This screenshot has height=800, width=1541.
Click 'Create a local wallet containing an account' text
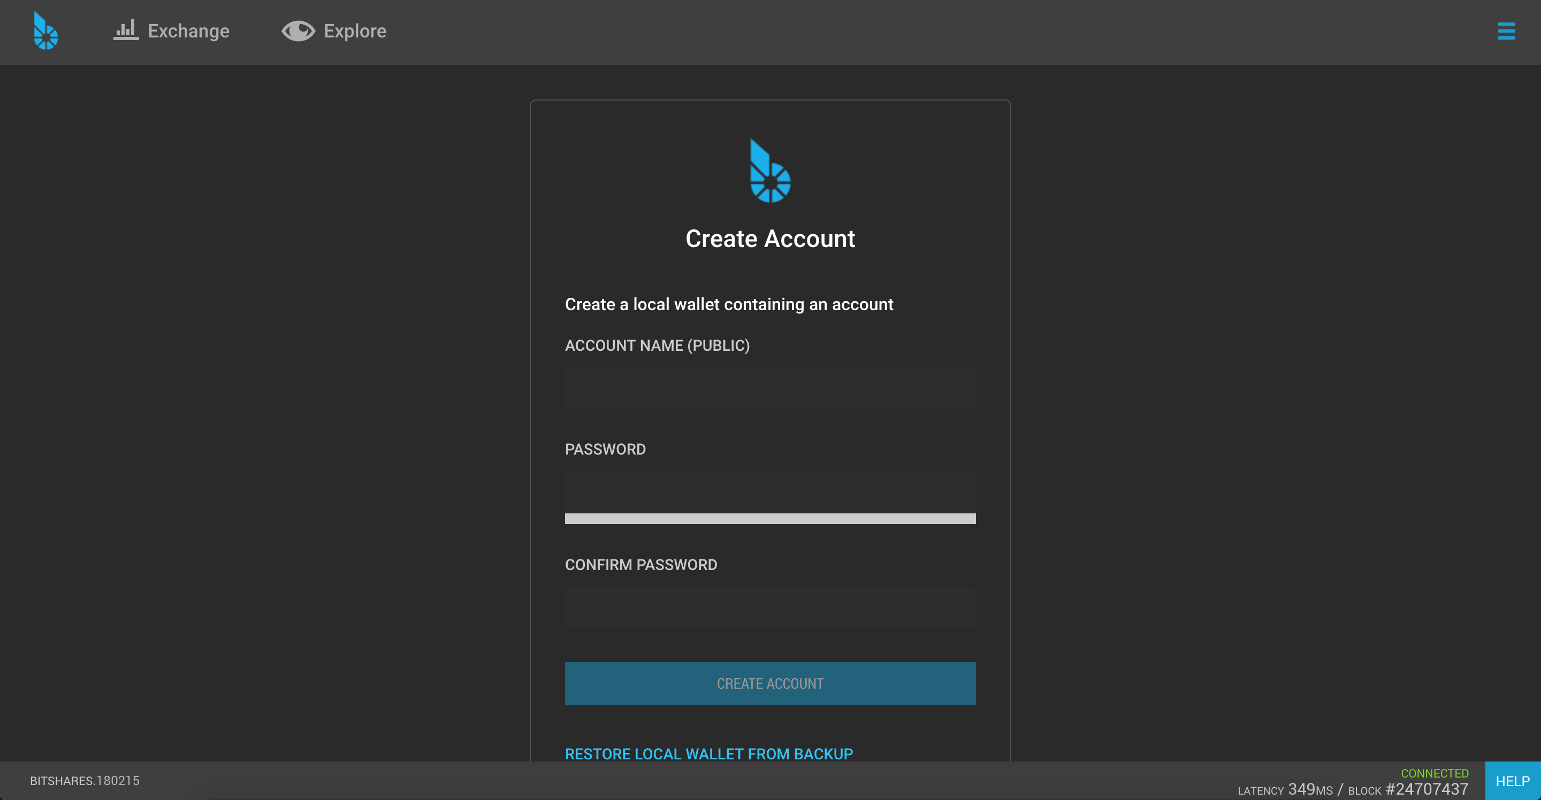pyautogui.click(x=729, y=304)
